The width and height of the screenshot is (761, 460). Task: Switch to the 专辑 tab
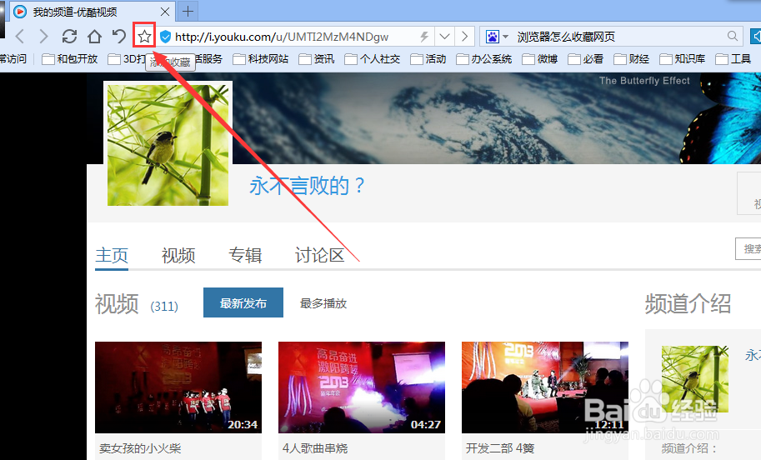(x=245, y=255)
